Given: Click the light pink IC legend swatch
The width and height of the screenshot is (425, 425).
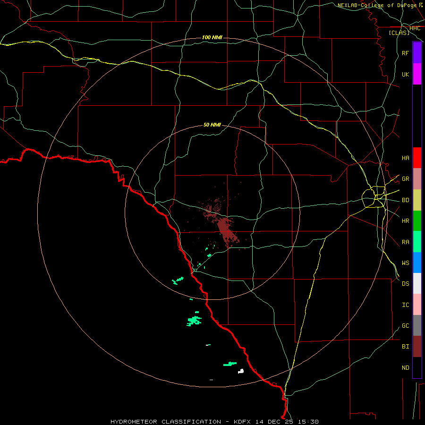Looking at the screenshot, I should click(x=417, y=305).
